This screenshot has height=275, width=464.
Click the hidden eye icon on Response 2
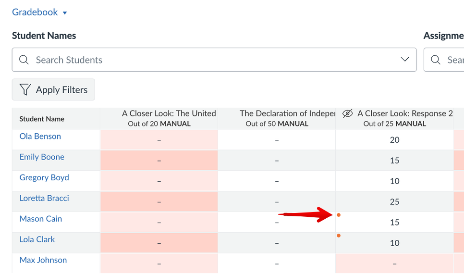[x=347, y=114]
